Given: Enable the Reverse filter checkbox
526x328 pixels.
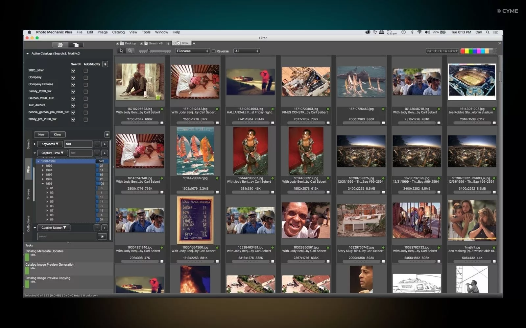Looking at the screenshot, I should pyautogui.click(x=214, y=51).
